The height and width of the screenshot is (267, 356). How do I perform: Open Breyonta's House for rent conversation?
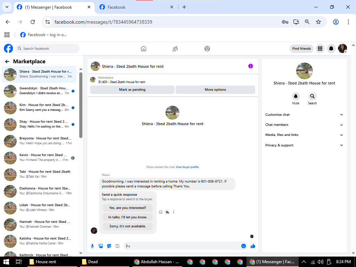coord(39,141)
